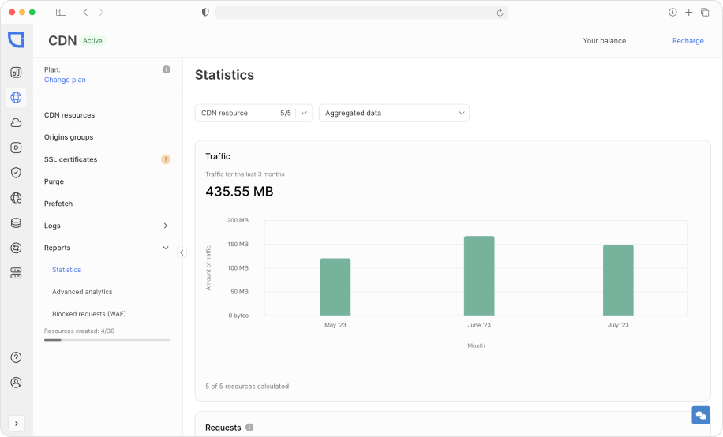The image size is (723, 437).
Task: Click the Gcore logo icon
Action: (16, 39)
